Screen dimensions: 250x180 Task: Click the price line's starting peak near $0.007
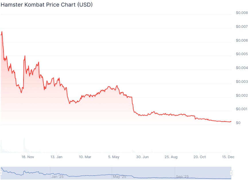click(x=2, y=32)
